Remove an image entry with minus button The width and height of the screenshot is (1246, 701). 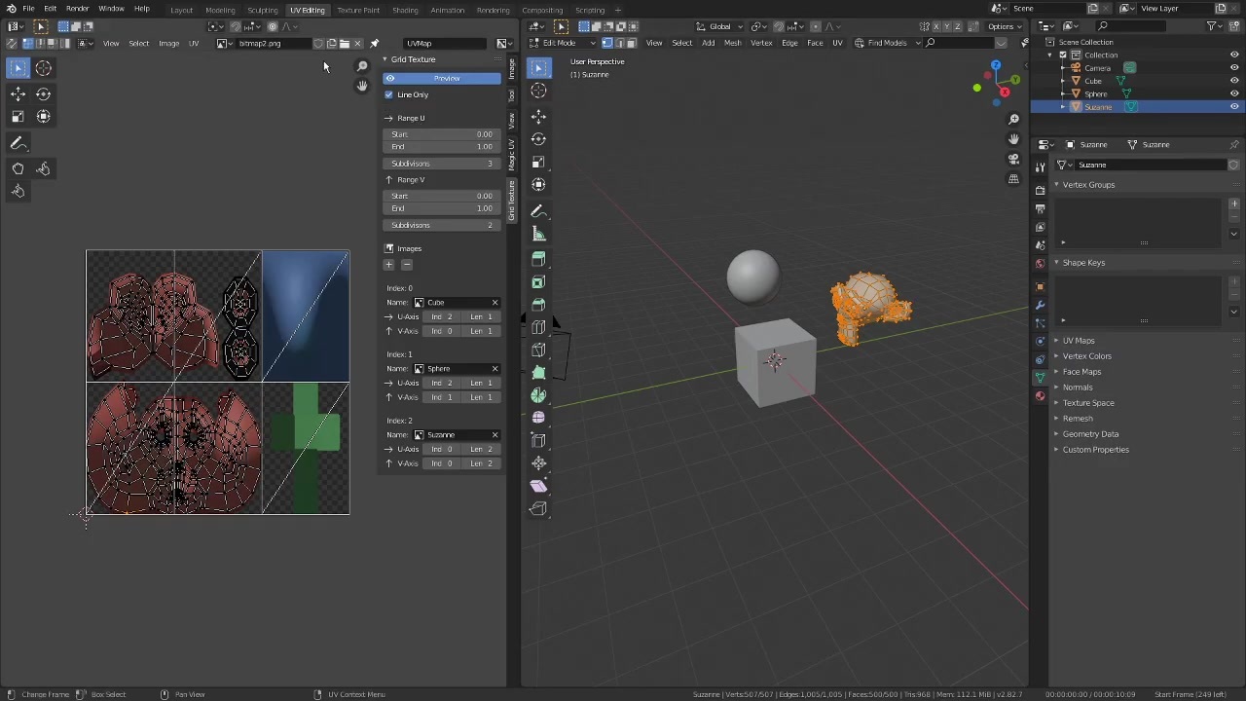[407, 265]
